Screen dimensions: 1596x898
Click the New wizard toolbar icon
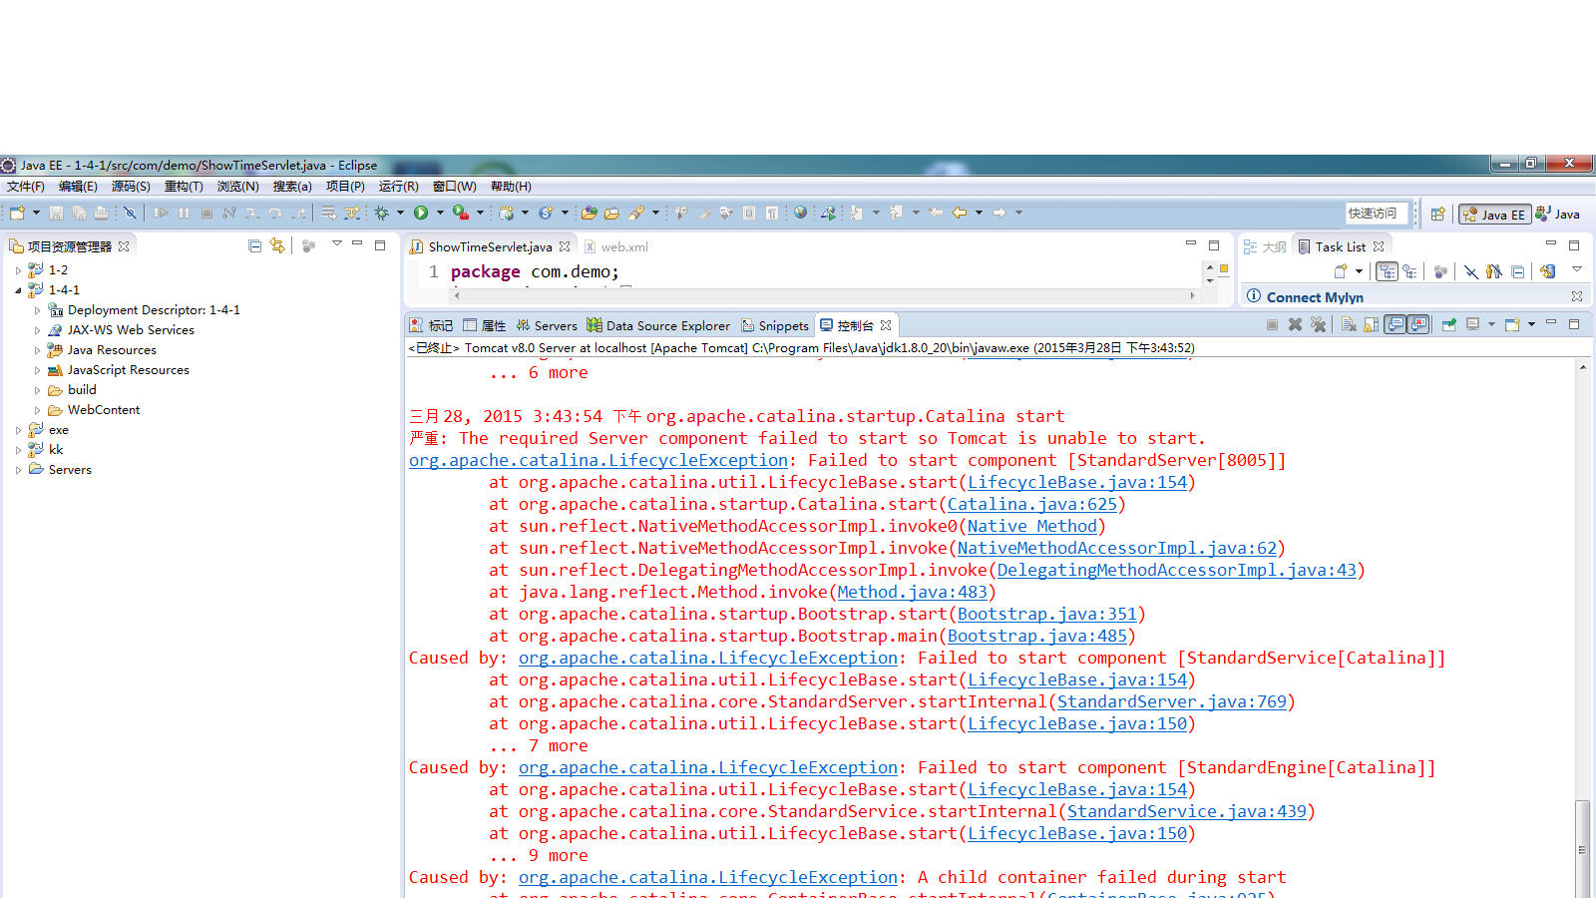[x=17, y=213]
